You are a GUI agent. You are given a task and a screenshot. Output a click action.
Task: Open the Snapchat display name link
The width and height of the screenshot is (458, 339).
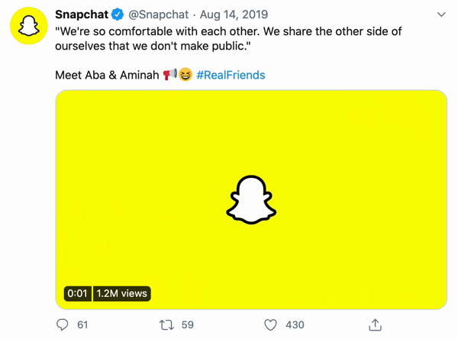click(x=81, y=15)
